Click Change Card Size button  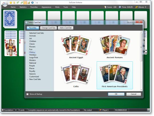[48, 28]
